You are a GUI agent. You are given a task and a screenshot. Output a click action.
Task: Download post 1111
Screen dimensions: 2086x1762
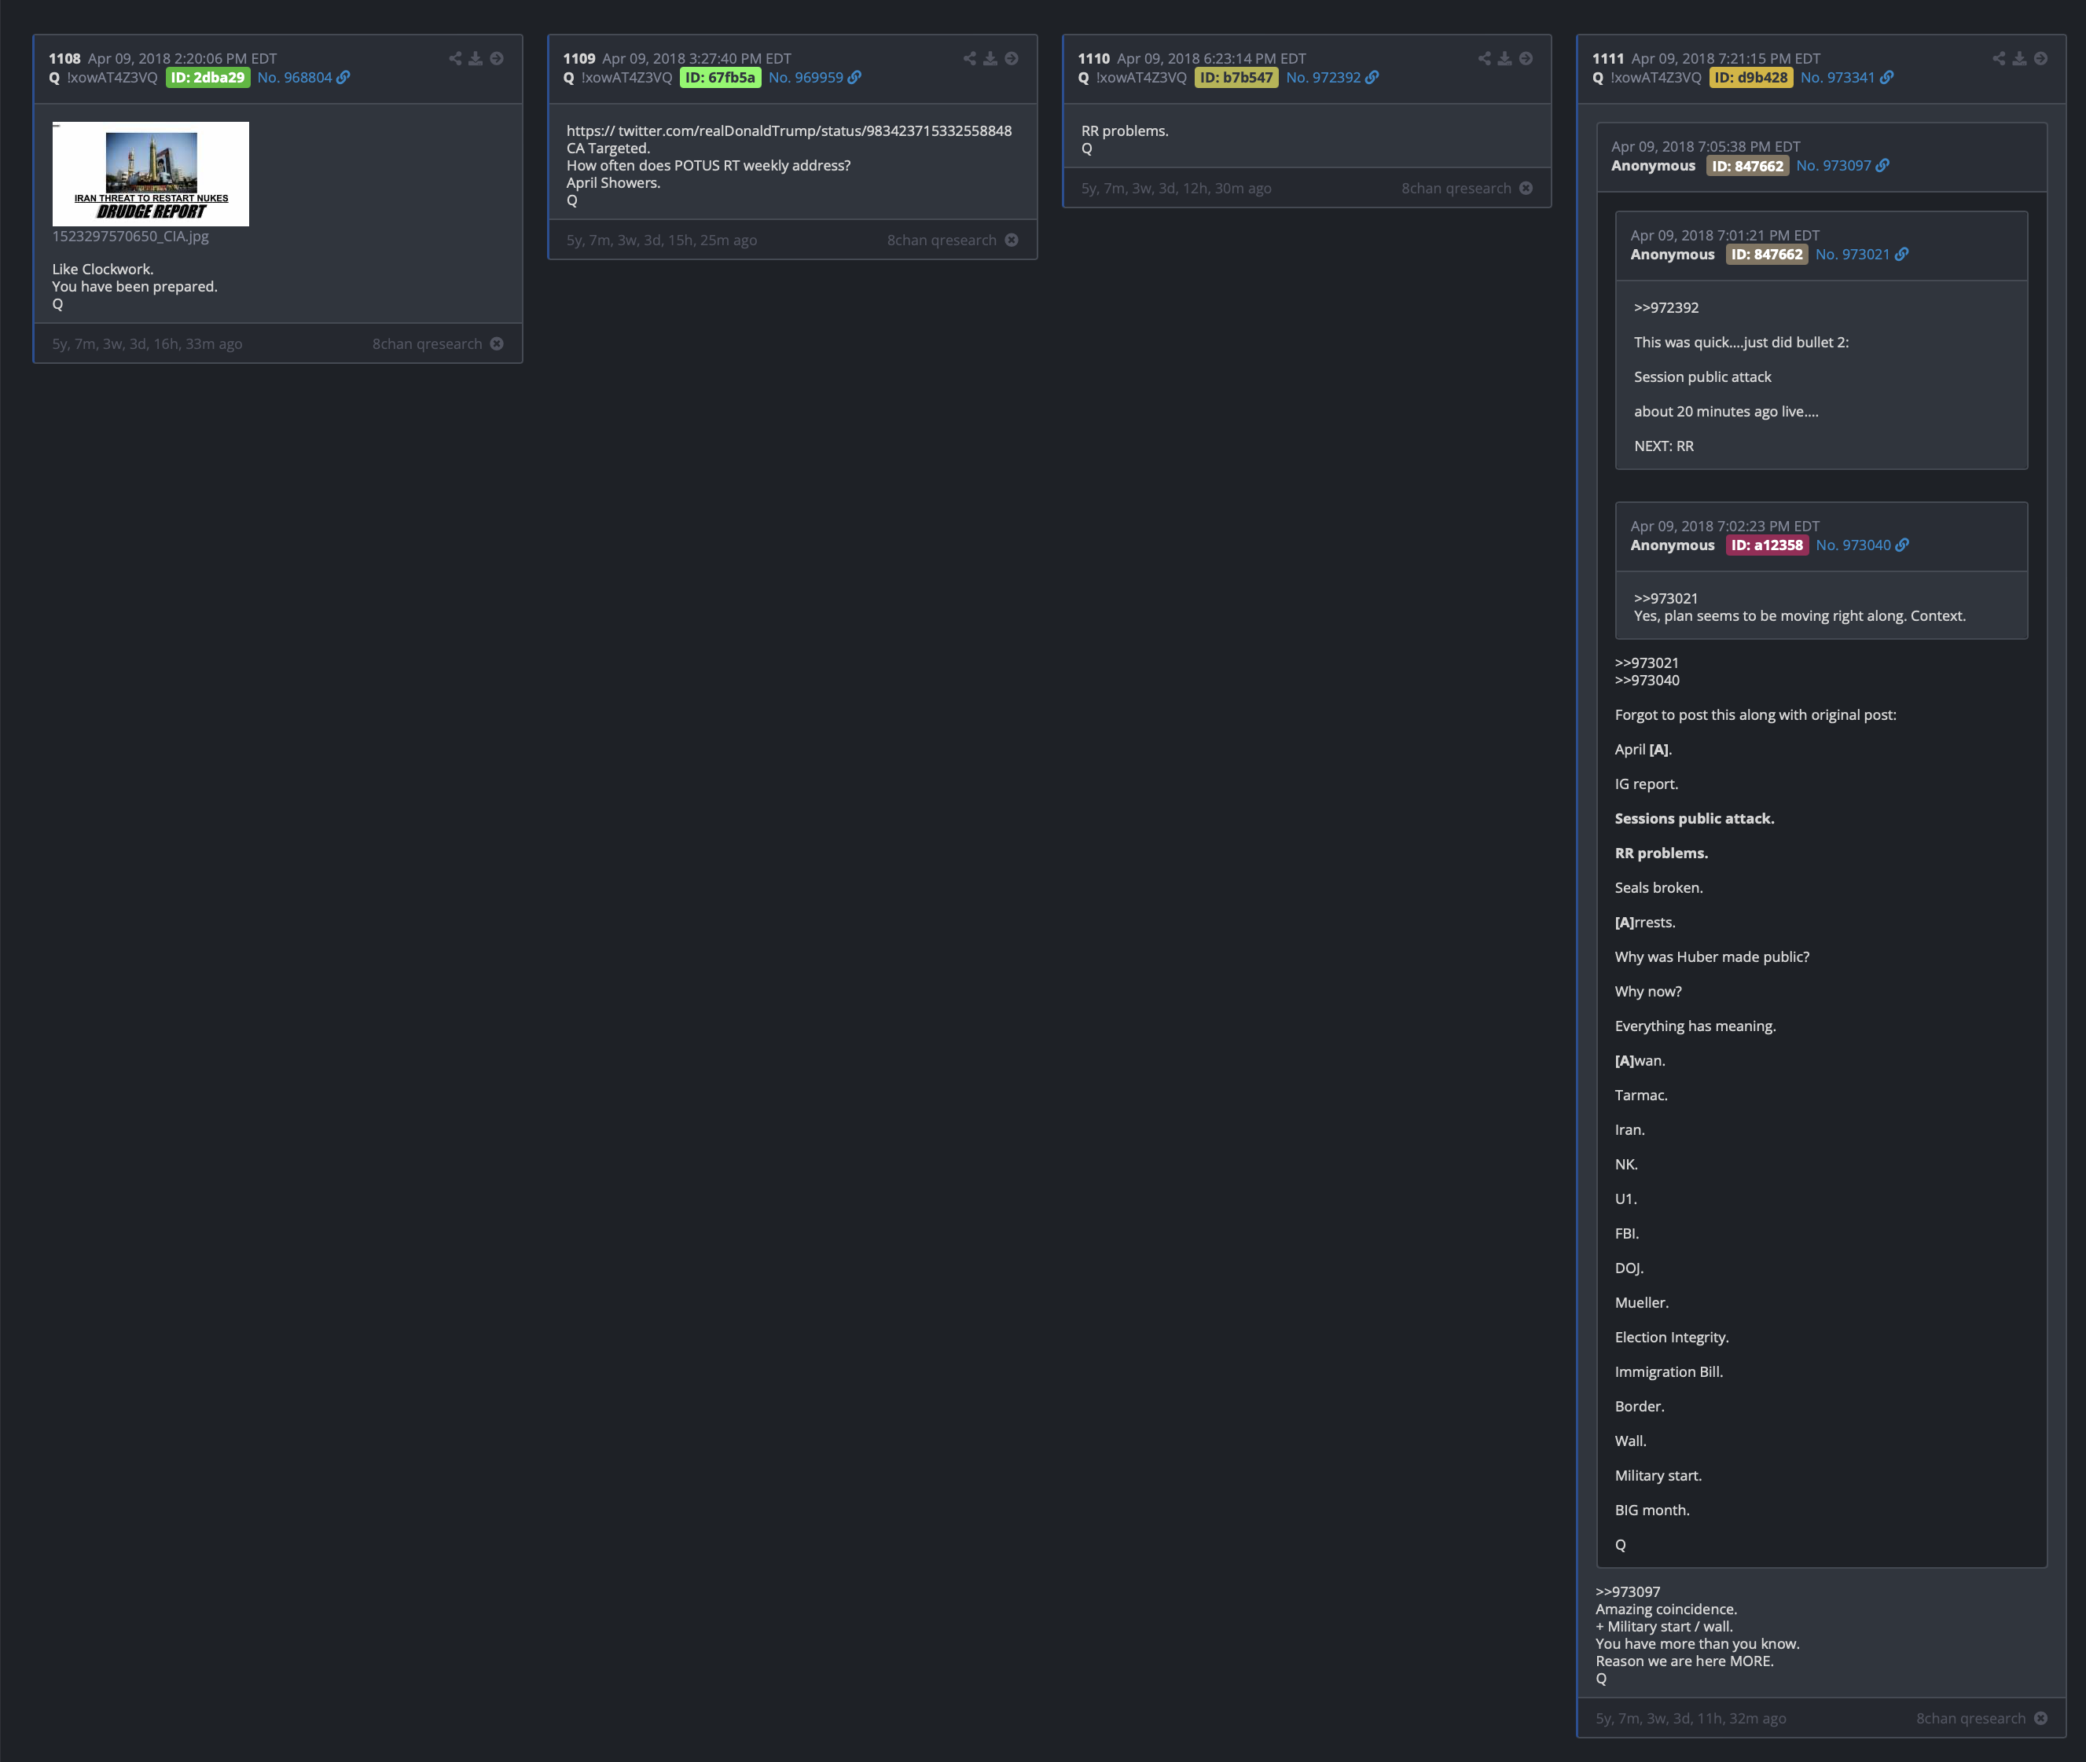tap(2019, 59)
